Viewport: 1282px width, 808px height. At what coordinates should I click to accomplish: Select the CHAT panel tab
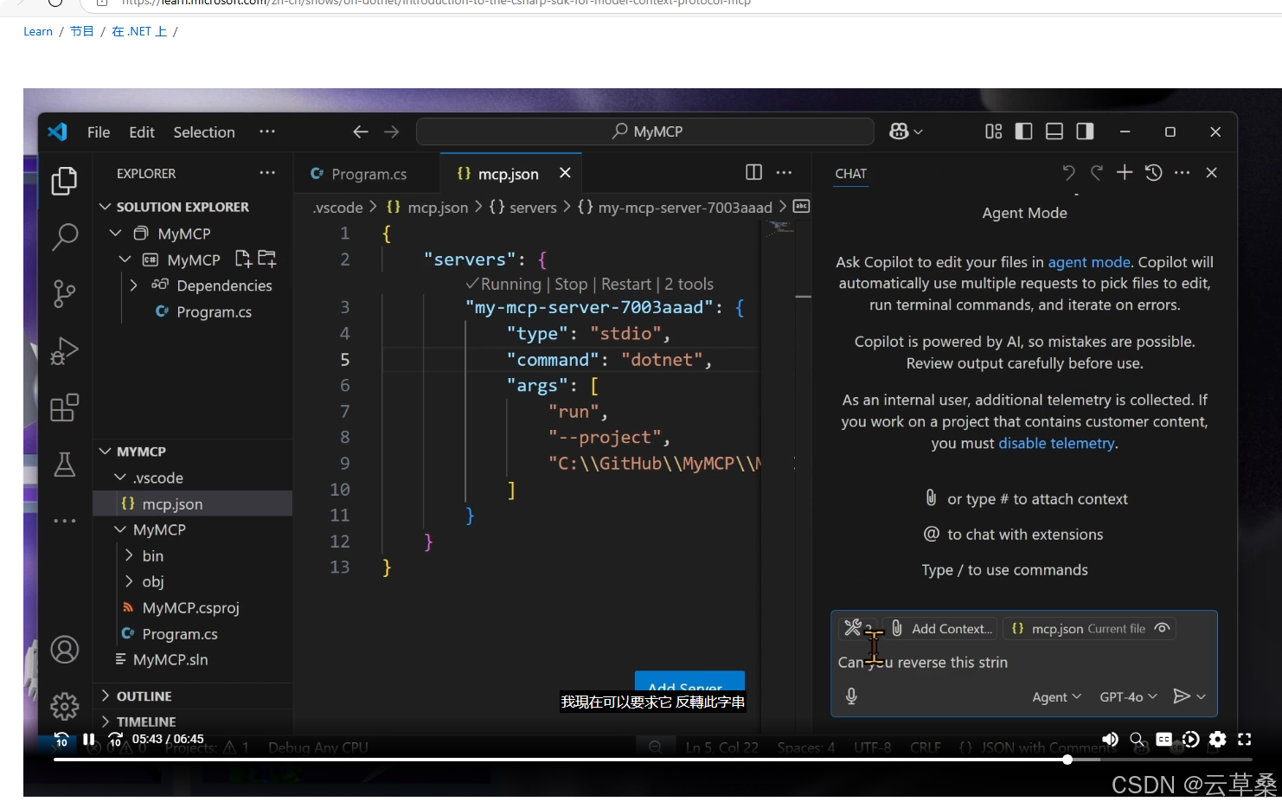coord(851,173)
